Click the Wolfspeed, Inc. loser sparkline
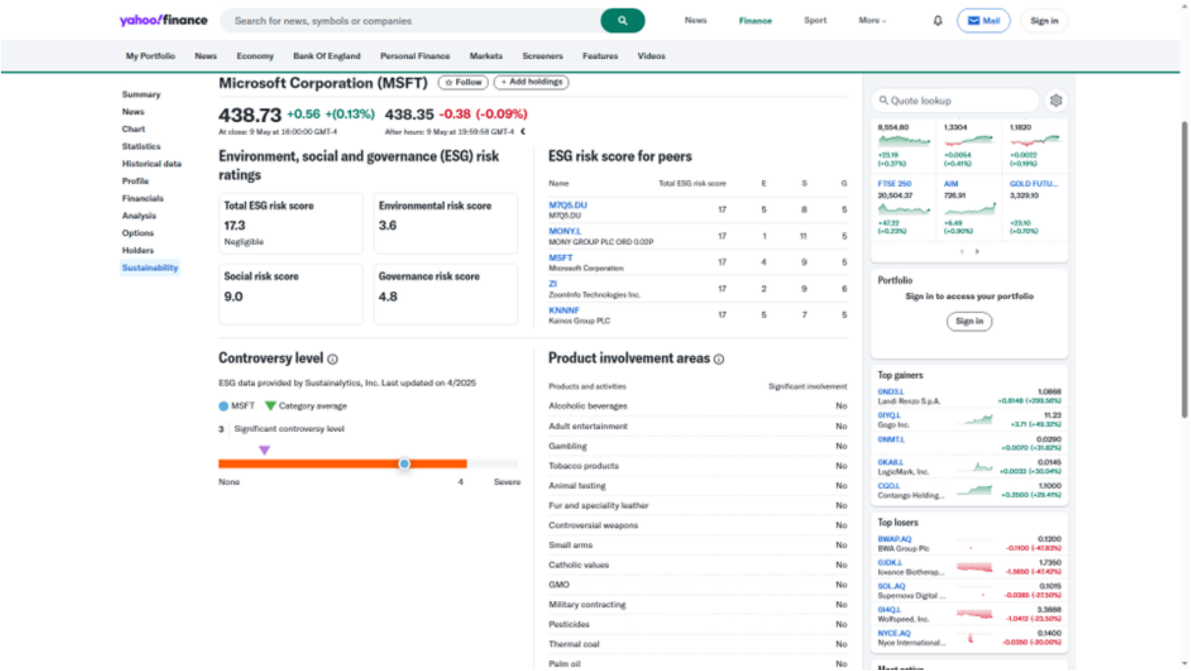1191x671 pixels. pos(975,614)
